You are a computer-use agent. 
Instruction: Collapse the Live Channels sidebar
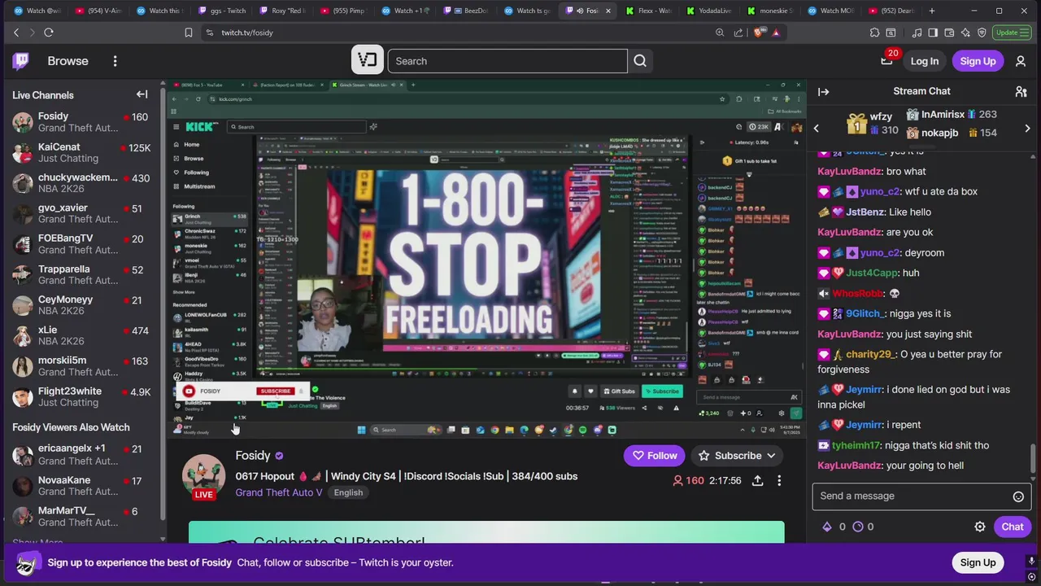coord(142,94)
